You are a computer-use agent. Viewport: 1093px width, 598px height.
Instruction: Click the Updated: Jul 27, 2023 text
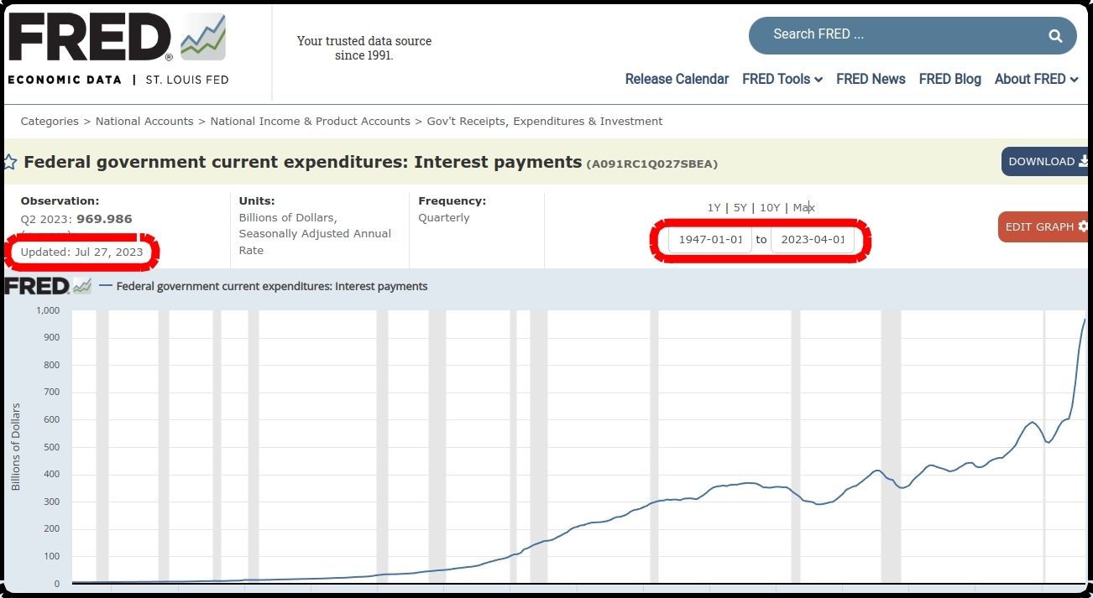click(x=81, y=252)
